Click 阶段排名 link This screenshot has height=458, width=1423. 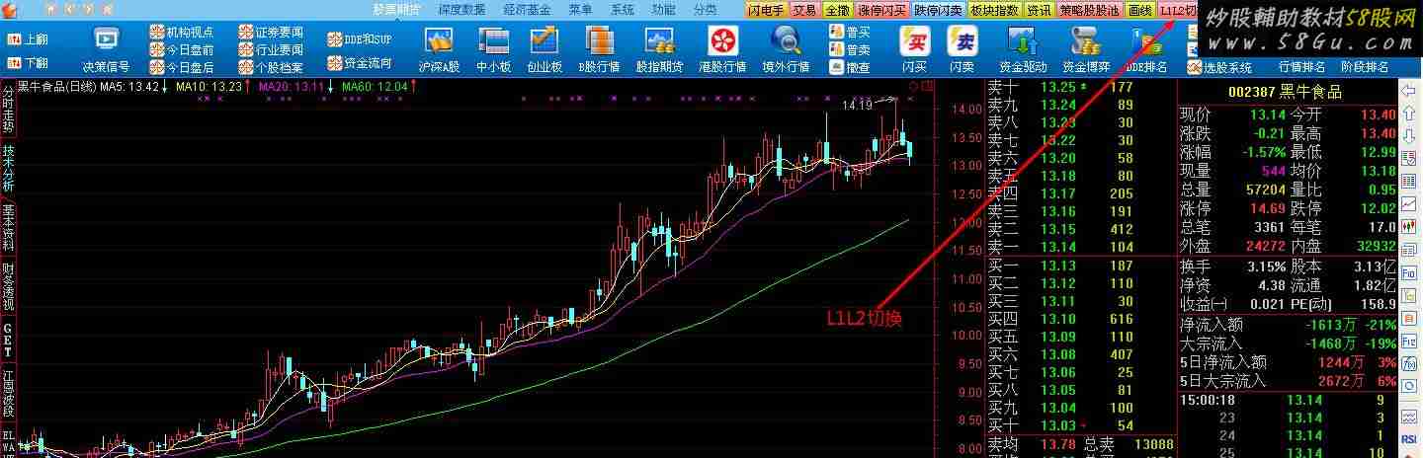click(1365, 67)
